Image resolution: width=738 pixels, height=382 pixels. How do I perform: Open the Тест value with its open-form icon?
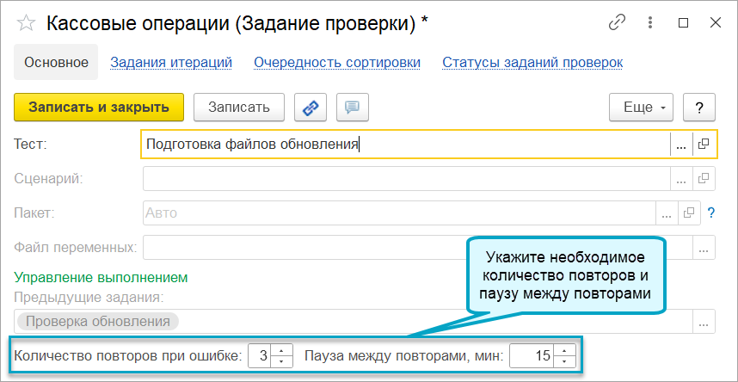pos(704,144)
